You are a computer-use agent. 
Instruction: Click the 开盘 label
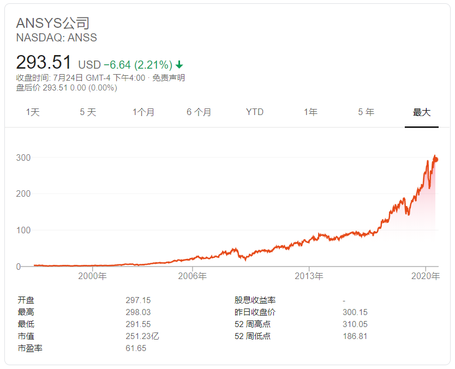coord(26,300)
